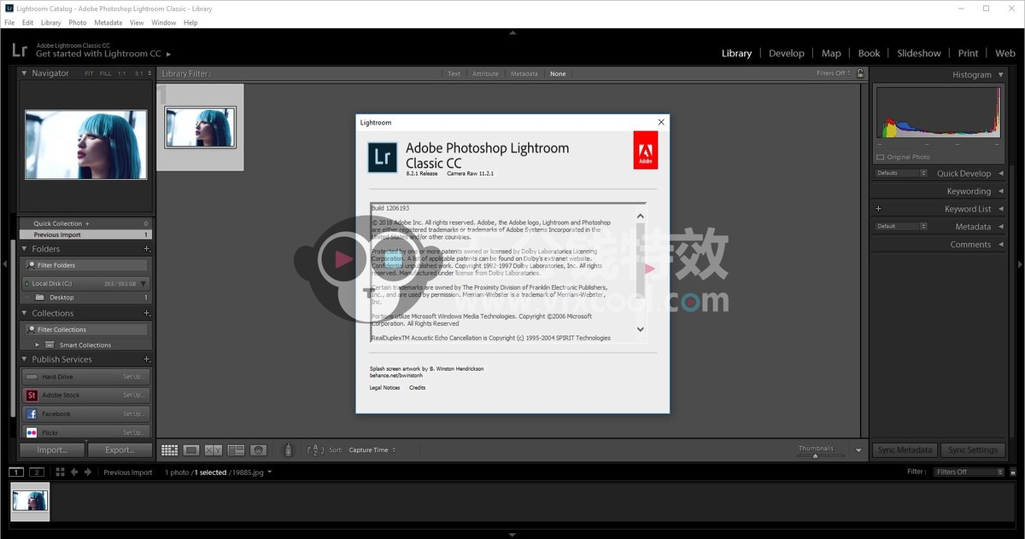Set Navigator zoom to FIT
This screenshot has height=539, width=1025.
(x=89, y=73)
